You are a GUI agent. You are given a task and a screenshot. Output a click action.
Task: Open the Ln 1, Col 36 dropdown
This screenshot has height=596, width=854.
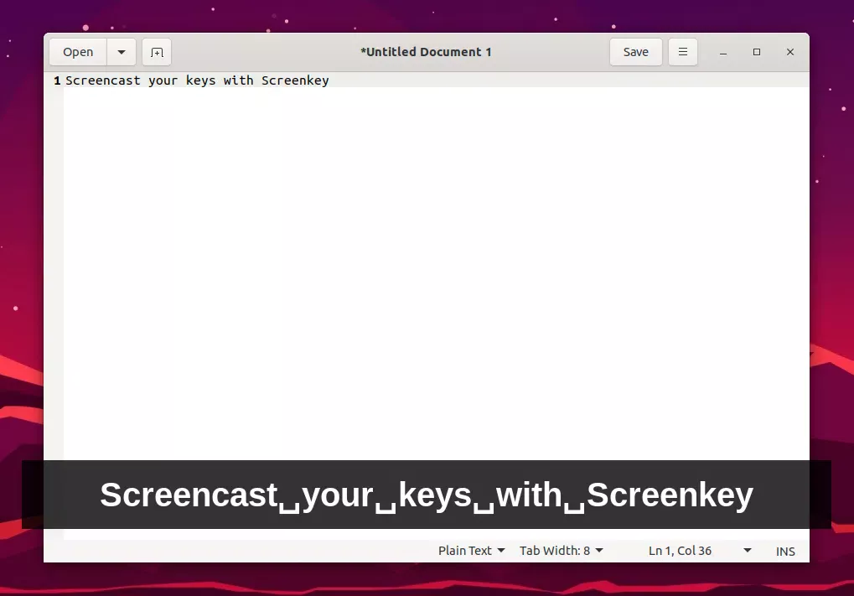click(699, 551)
